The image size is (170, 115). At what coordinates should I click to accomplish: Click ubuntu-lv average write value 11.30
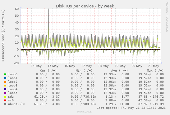coord(124,104)
